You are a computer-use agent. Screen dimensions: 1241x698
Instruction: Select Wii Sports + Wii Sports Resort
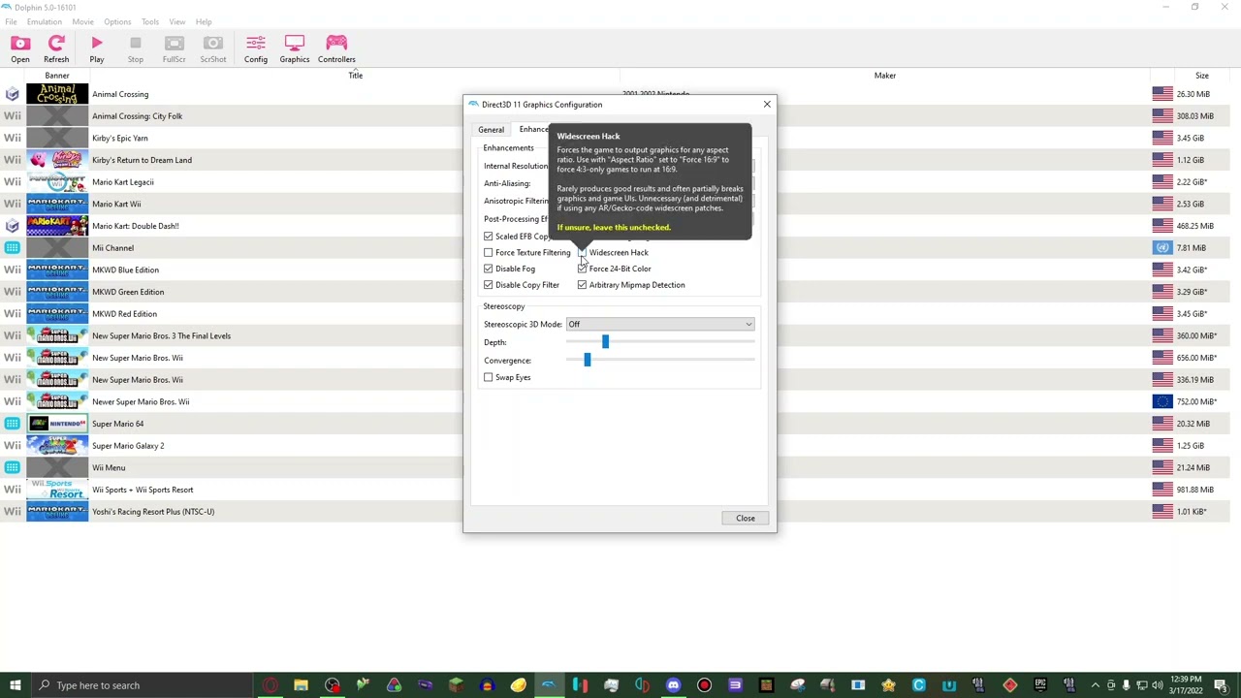tap(143, 490)
